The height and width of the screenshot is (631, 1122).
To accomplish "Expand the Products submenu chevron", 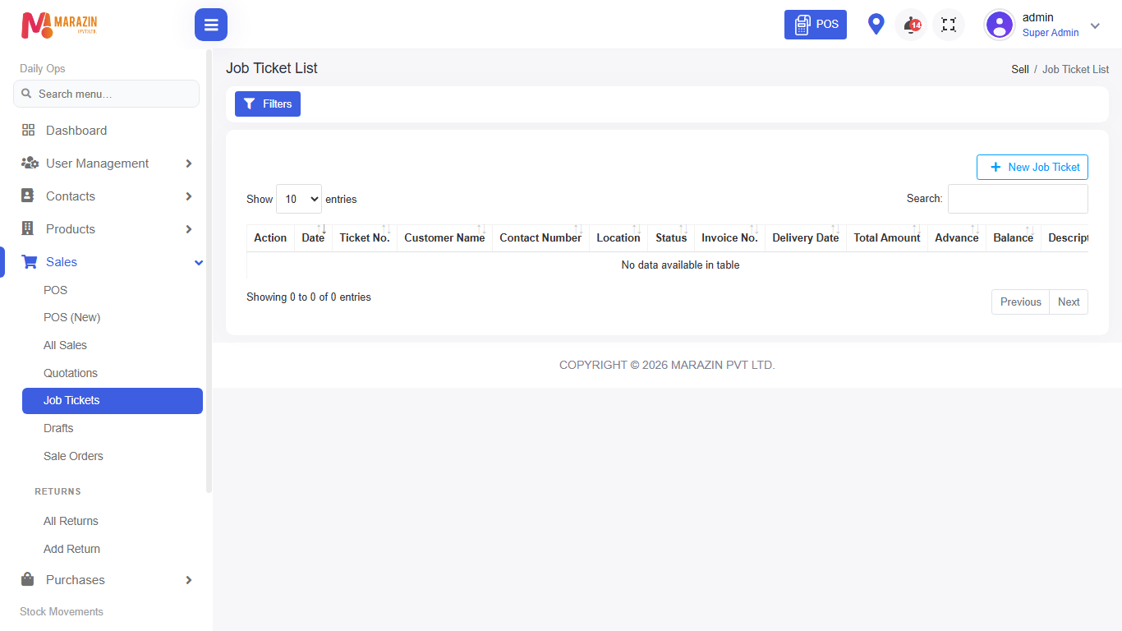I will [x=189, y=229].
